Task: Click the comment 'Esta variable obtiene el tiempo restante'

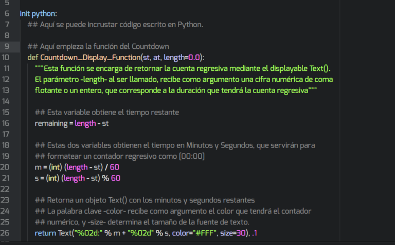Action: tap(111, 112)
